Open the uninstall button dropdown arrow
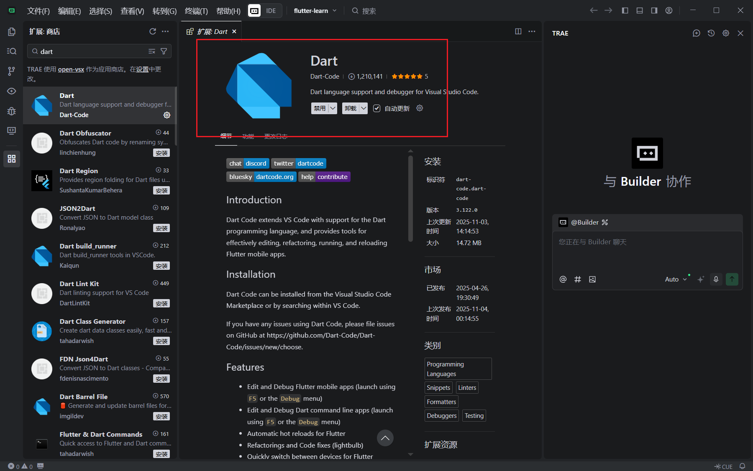The height and width of the screenshot is (471, 753). coord(364,108)
